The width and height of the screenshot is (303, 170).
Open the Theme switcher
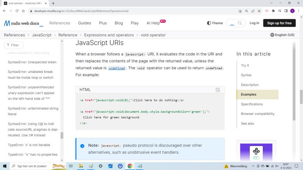tap(215, 23)
